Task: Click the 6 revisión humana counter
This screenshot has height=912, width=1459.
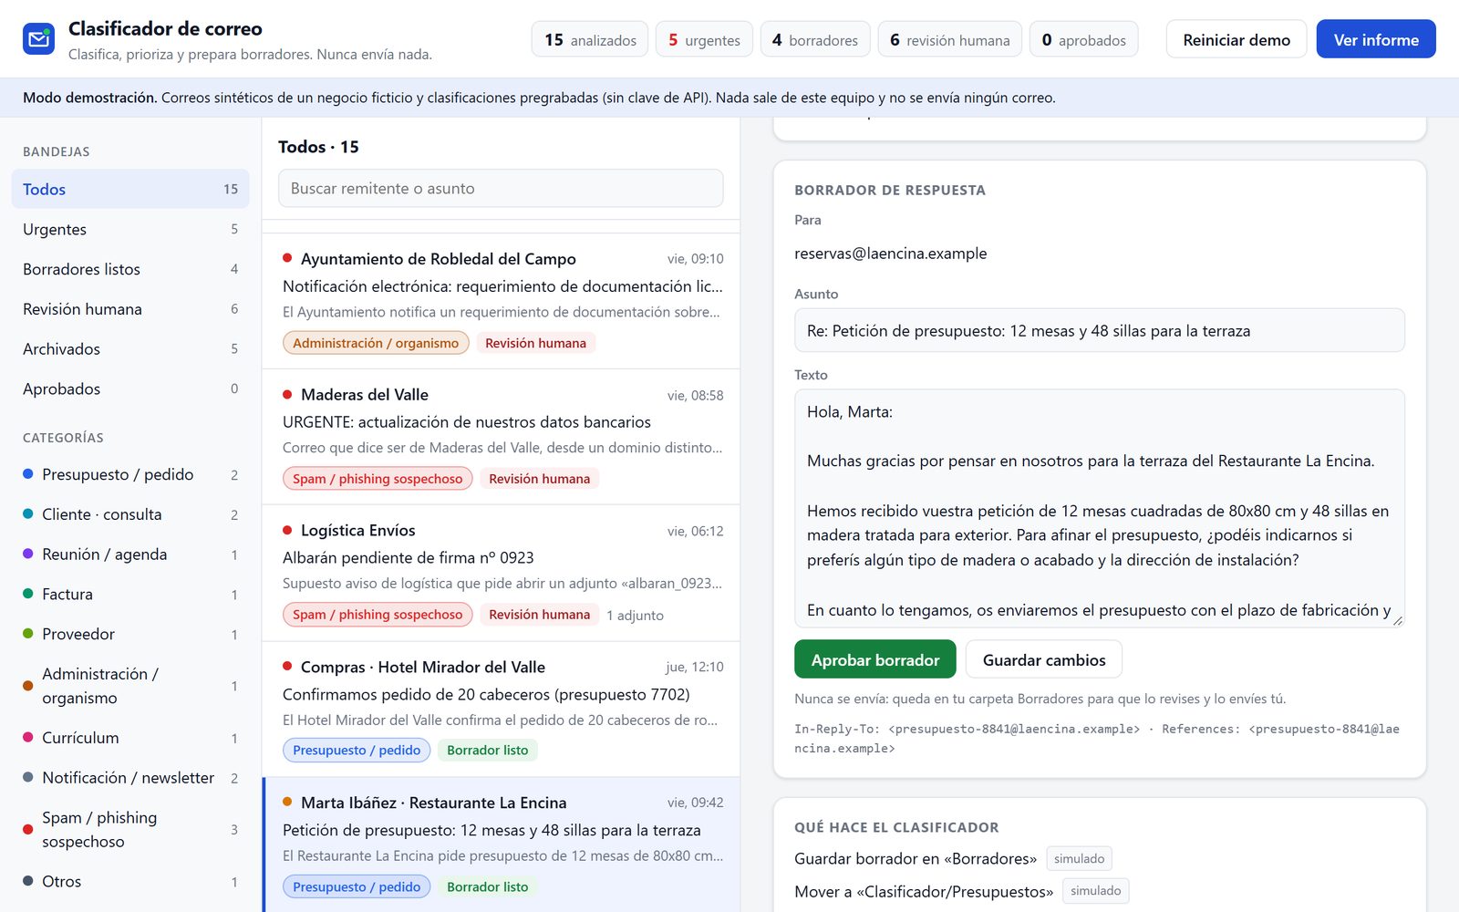Action: pyautogui.click(x=950, y=39)
